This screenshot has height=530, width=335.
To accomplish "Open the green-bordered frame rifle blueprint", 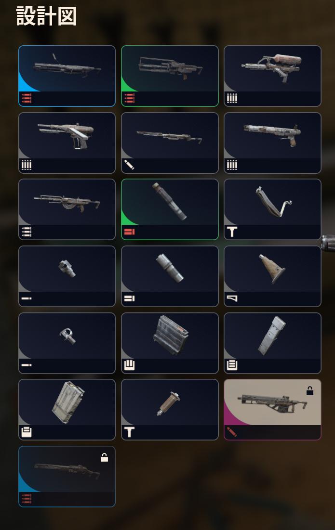I will (170, 76).
